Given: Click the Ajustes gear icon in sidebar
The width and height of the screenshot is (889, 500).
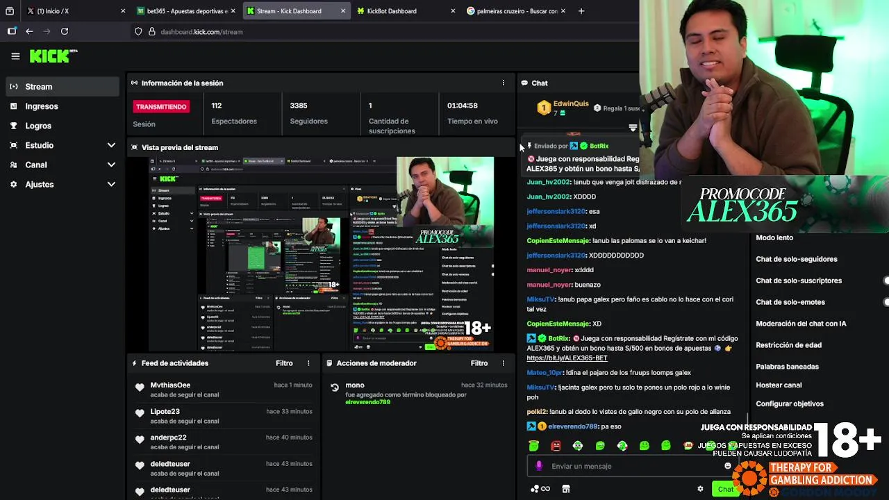Looking at the screenshot, I should click(13, 184).
